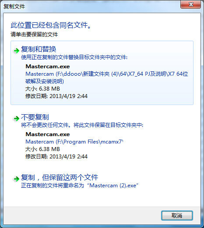This screenshot has height=228, width=204.
Task: Click the destination file 修改日期 line
Action: (x=56, y=157)
